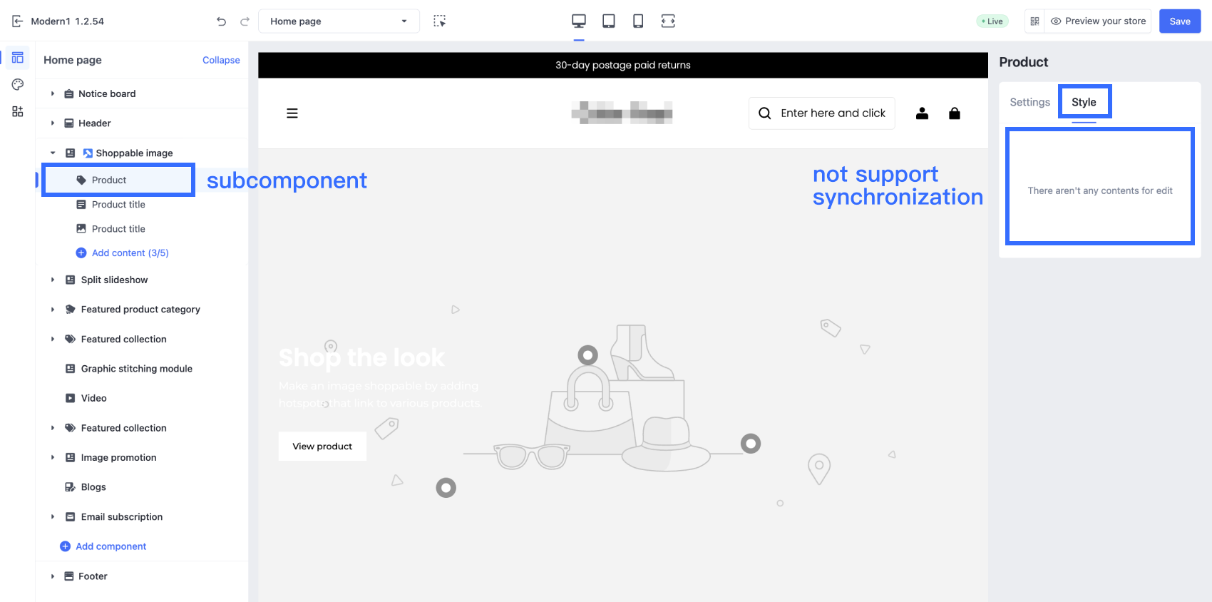Viewport: 1212px width, 602px height.
Task: Click Add component link
Action: click(103, 546)
